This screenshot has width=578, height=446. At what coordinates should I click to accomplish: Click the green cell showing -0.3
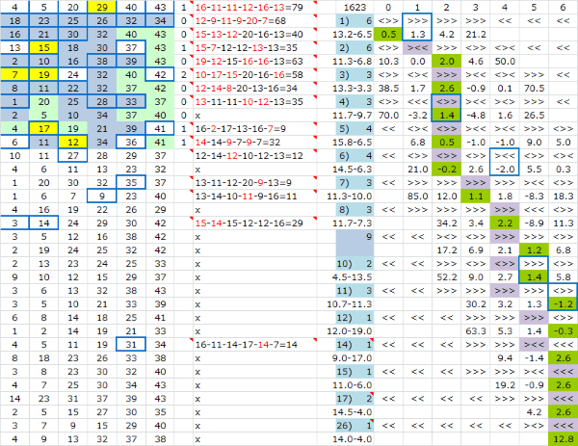tap(563, 331)
